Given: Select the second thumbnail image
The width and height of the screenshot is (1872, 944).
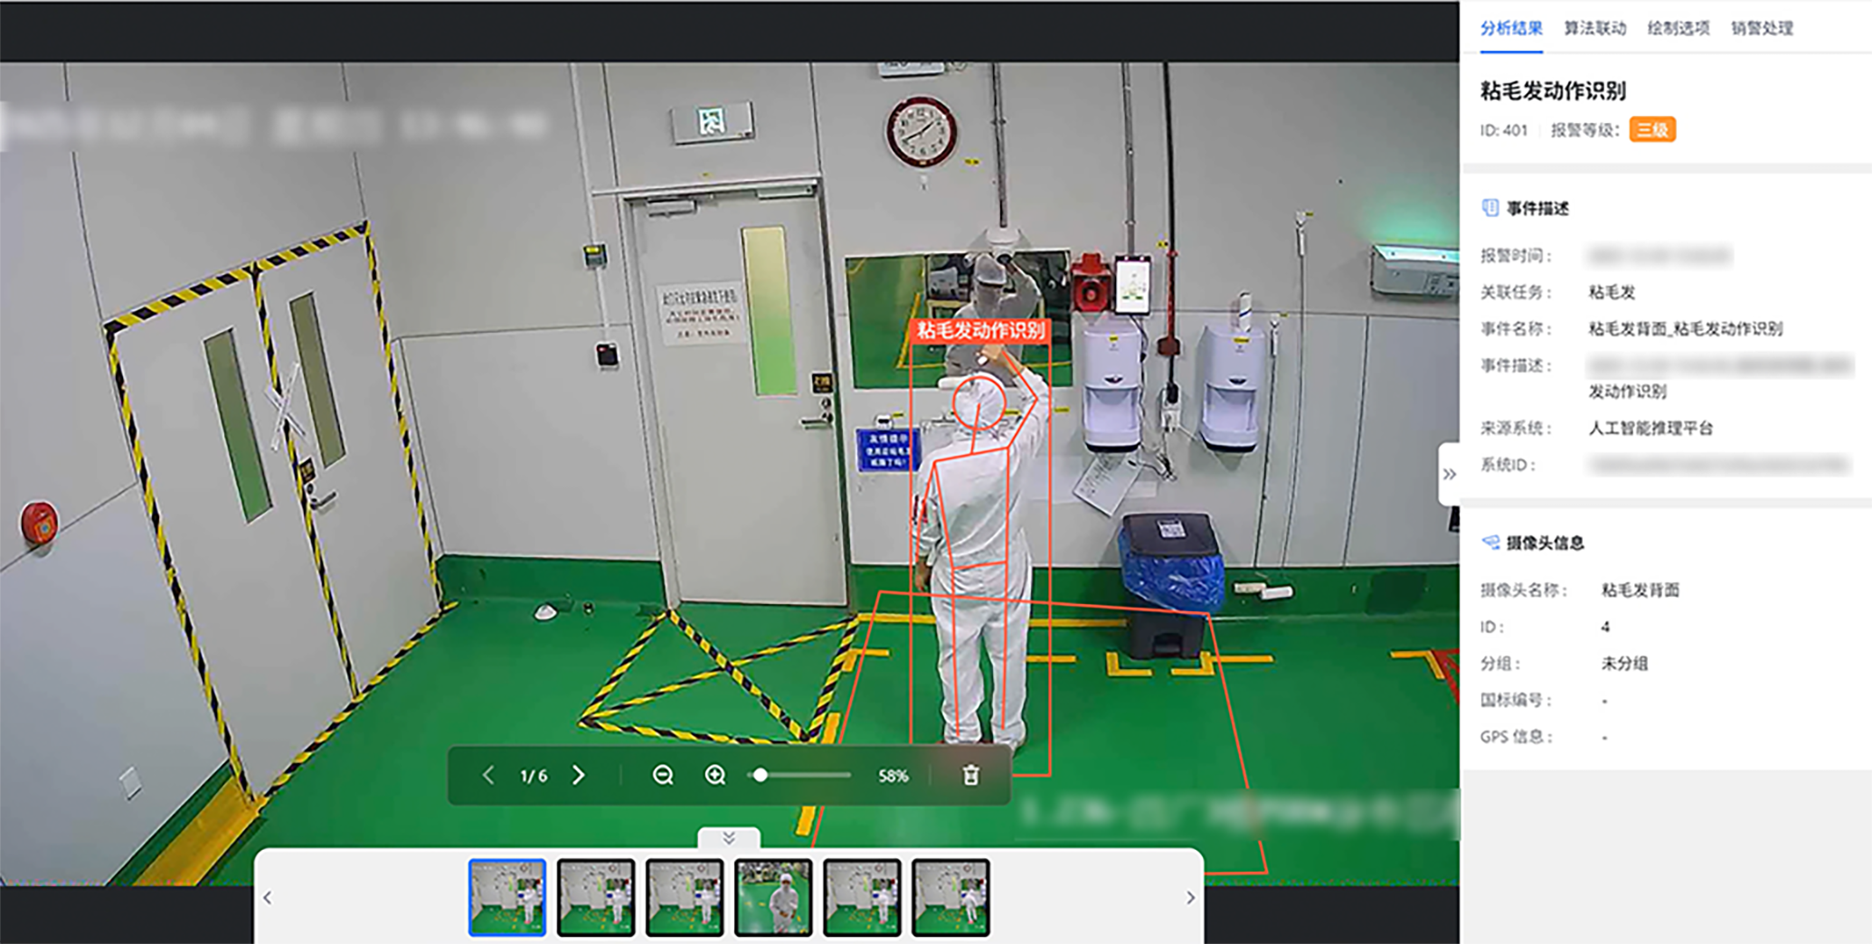Looking at the screenshot, I should click(x=596, y=897).
